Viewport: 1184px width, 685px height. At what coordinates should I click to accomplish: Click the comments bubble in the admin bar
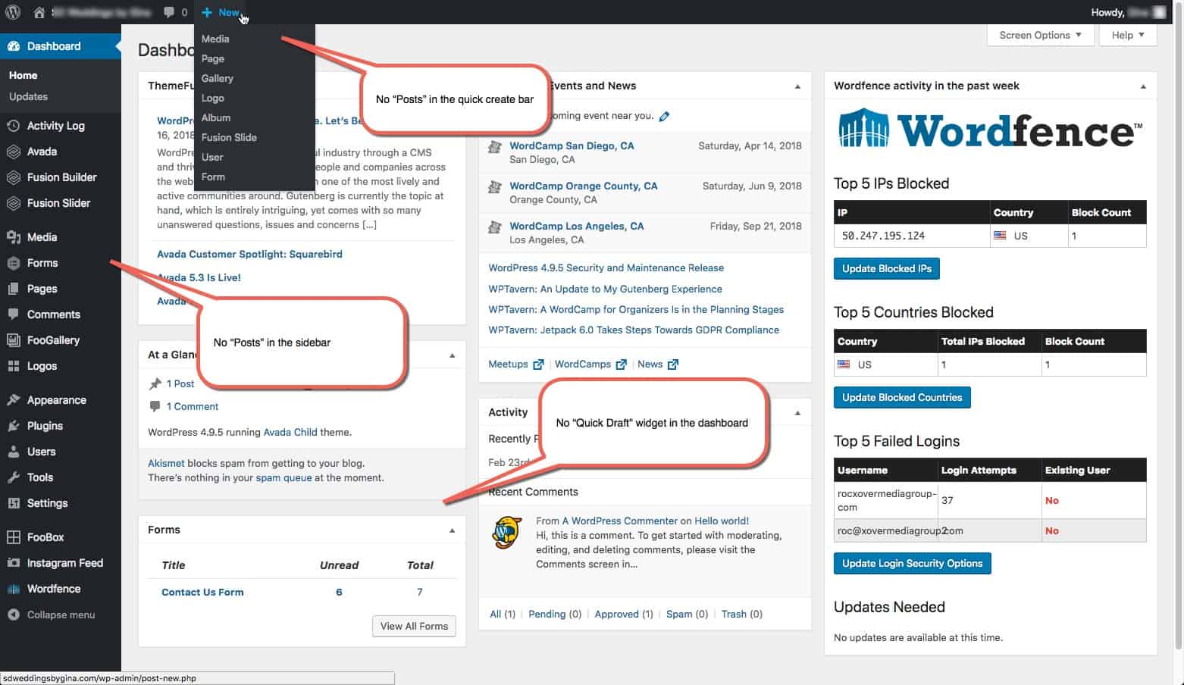tap(168, 11)
